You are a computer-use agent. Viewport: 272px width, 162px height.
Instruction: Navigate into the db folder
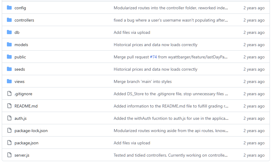click(x=17, y=32)
